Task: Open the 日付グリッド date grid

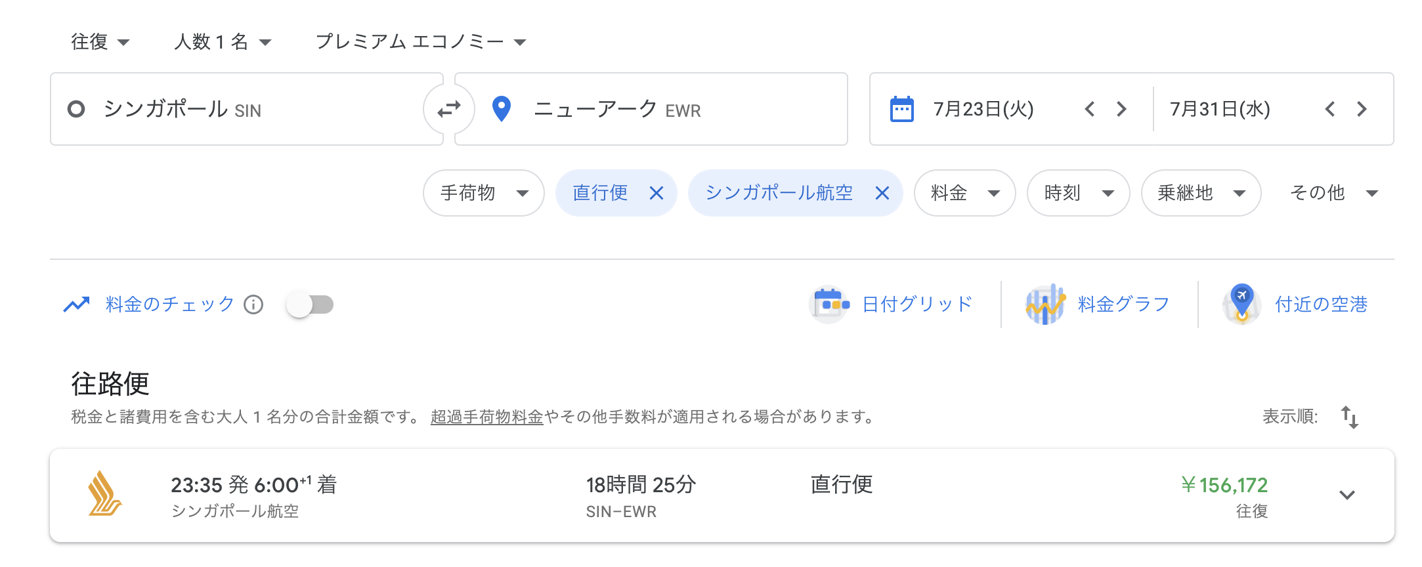Action: click(x=891, y=304)
